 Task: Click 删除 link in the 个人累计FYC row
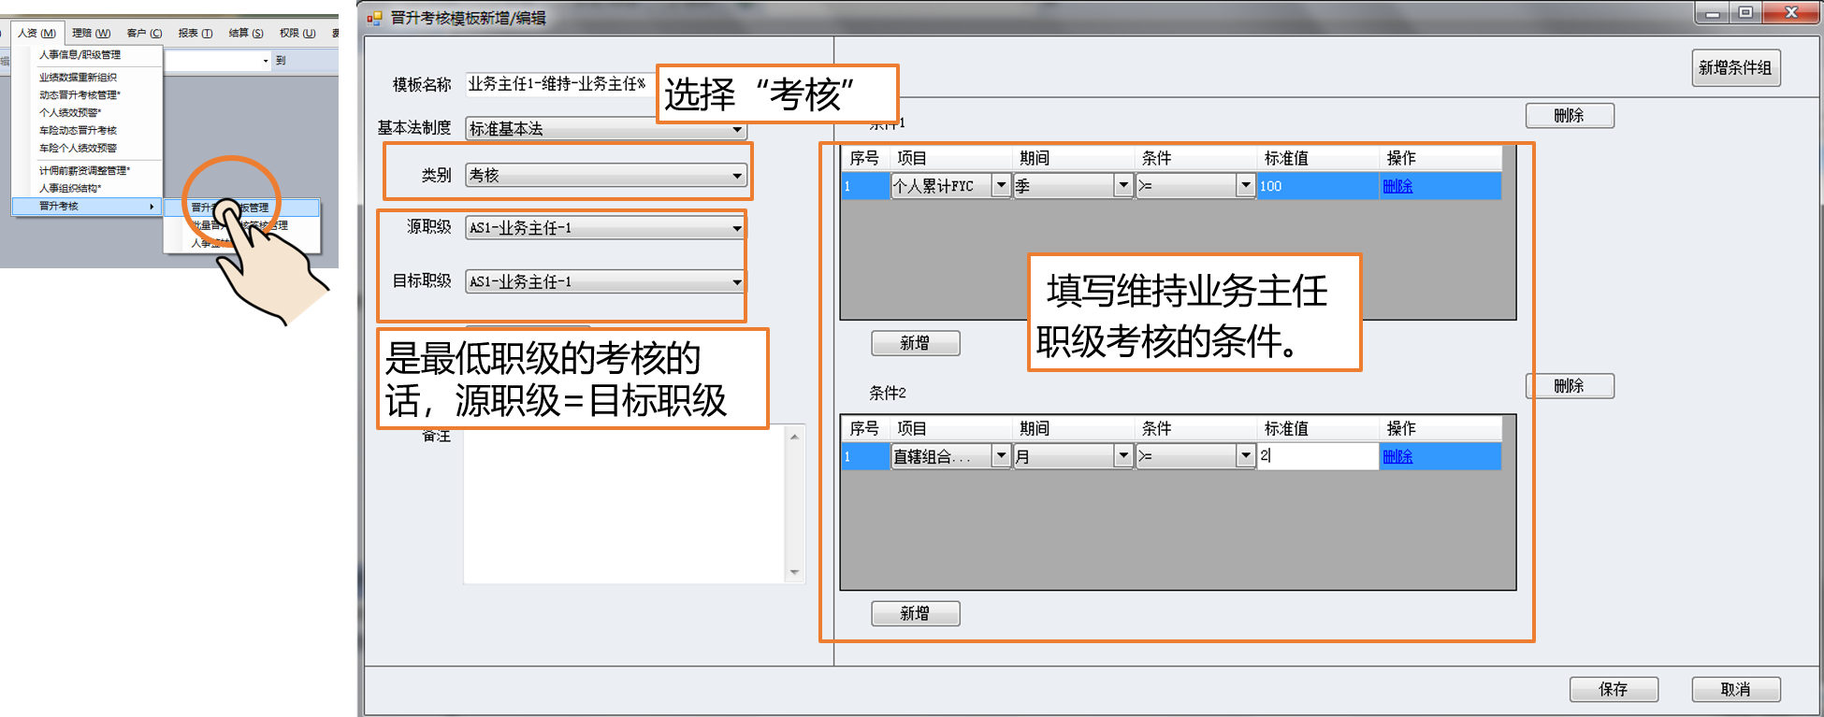[x=1397, y=186]
